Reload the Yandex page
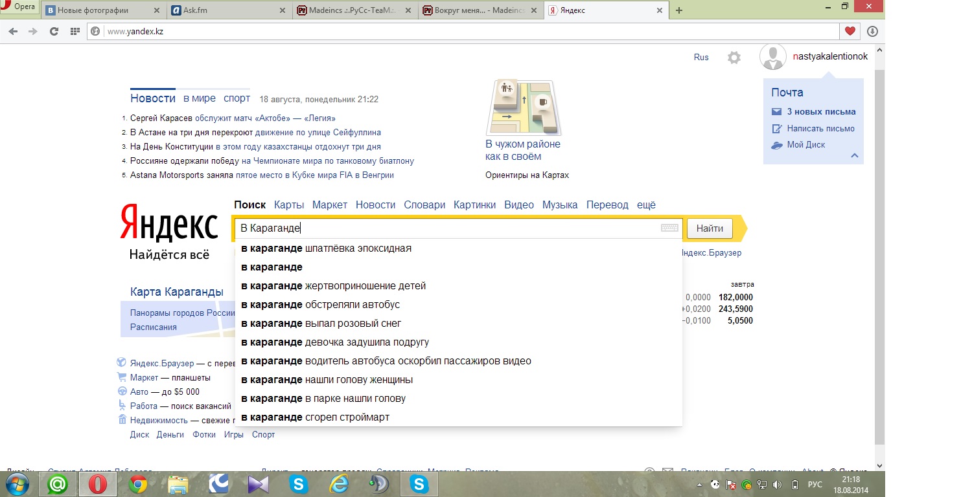Screen dimensions: 972x497 click(x=54, y=31)
